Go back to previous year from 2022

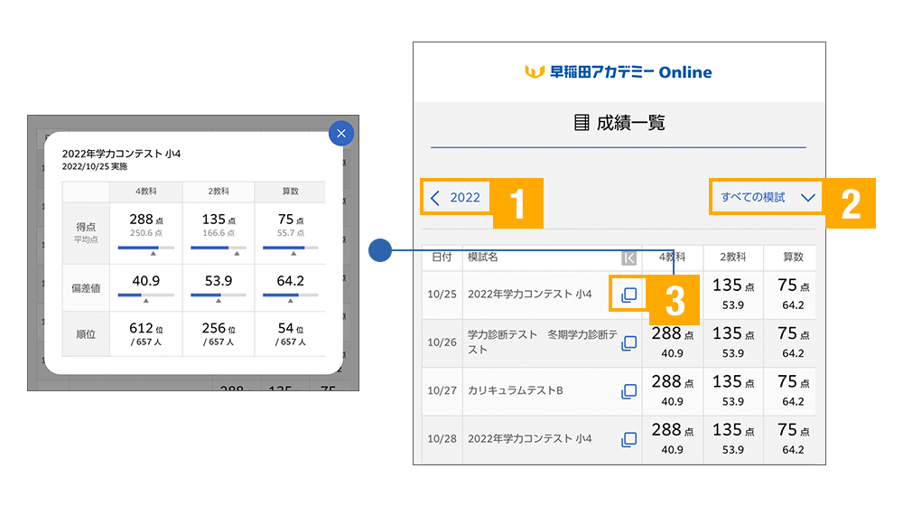point(435,198)
